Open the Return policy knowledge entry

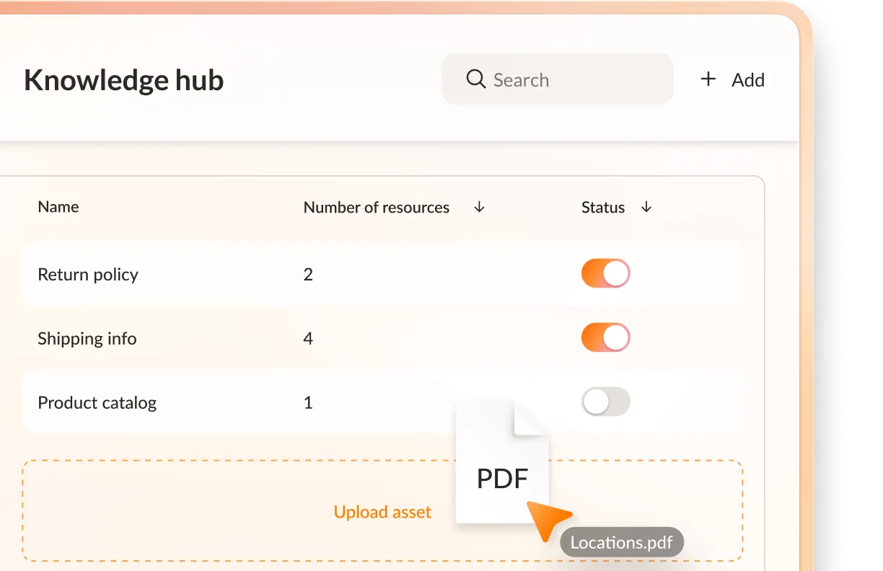88,274
